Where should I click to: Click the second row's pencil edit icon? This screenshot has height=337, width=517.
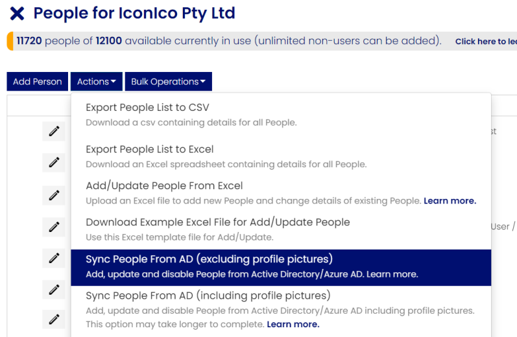click(54, 163)
